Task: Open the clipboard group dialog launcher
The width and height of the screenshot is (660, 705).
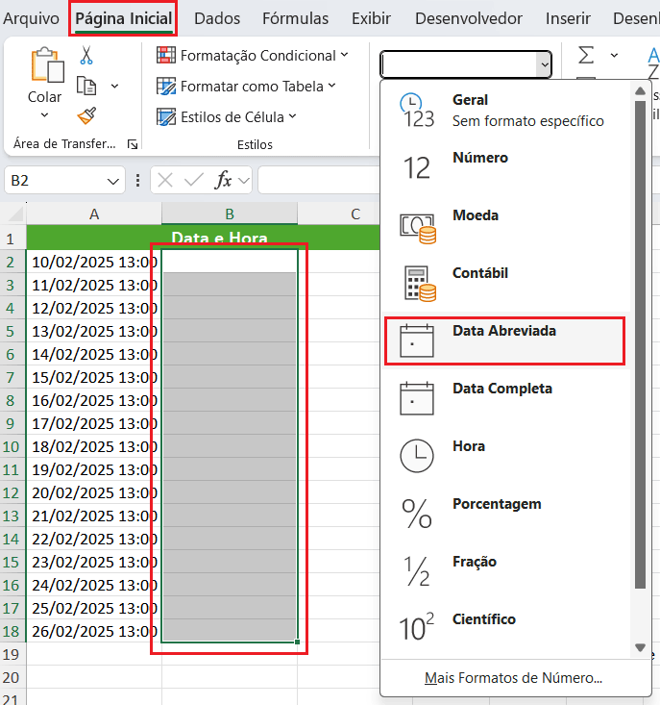Action: point(132,144)
